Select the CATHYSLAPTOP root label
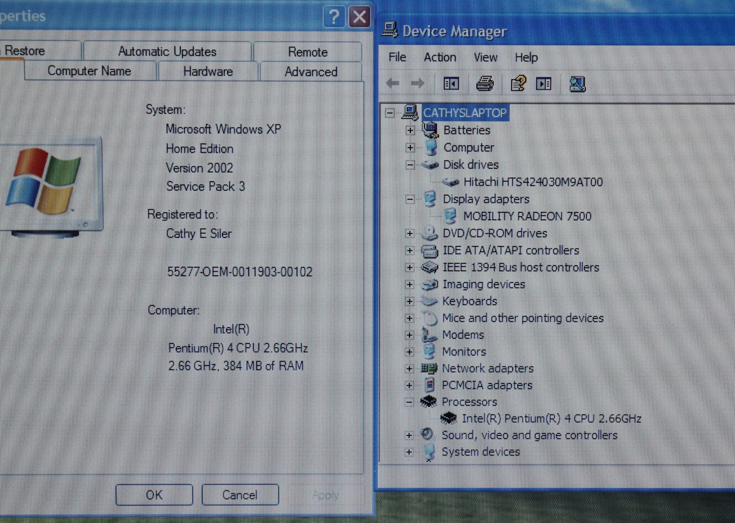This screenshot has height=523, width=735. pos(465,112)
